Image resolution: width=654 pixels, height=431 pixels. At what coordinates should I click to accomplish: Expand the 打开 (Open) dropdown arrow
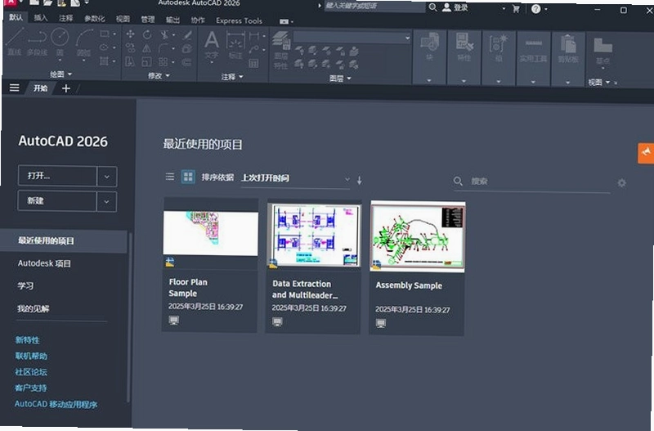pos(107,177)
